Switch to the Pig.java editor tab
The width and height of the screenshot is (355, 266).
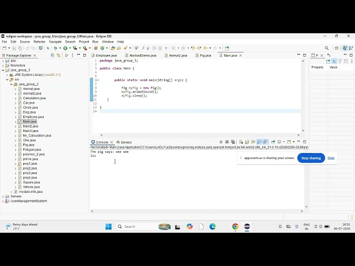pos(204,55)
